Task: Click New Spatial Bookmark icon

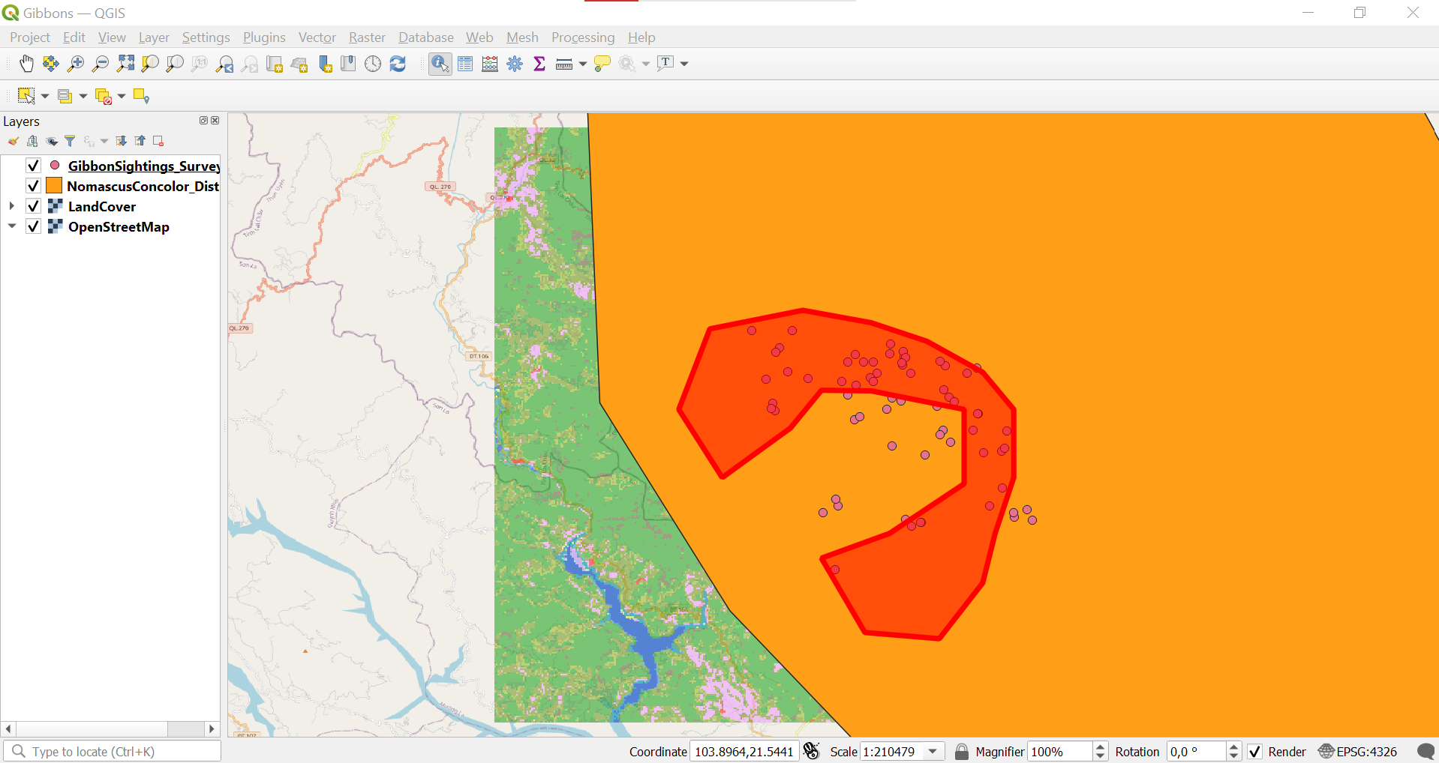Action: click(x=324, y=64)
